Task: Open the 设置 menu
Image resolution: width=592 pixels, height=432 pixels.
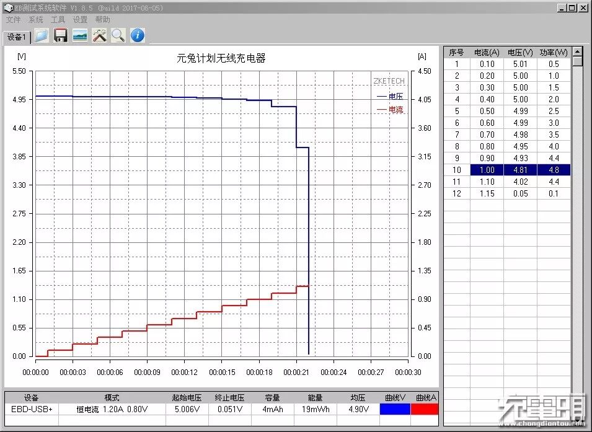Action: [x=80, y=20]
